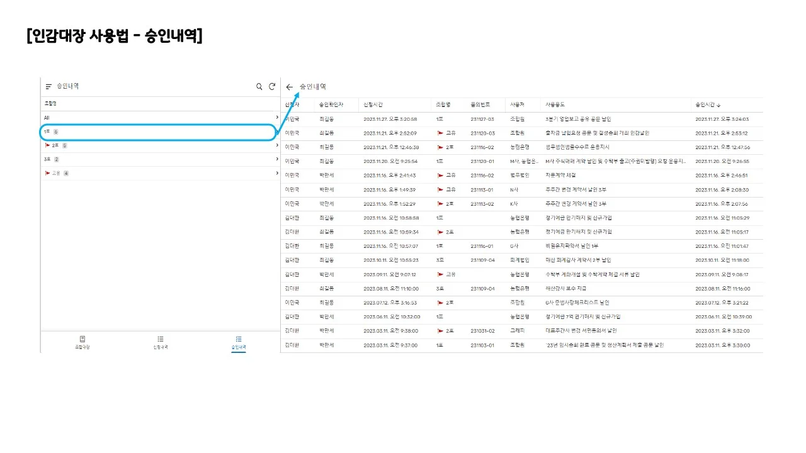806x453 pixels.
Task: Click cell '해산 회계감사 계약서 2부 날인'
Action: tap(578, 260)
